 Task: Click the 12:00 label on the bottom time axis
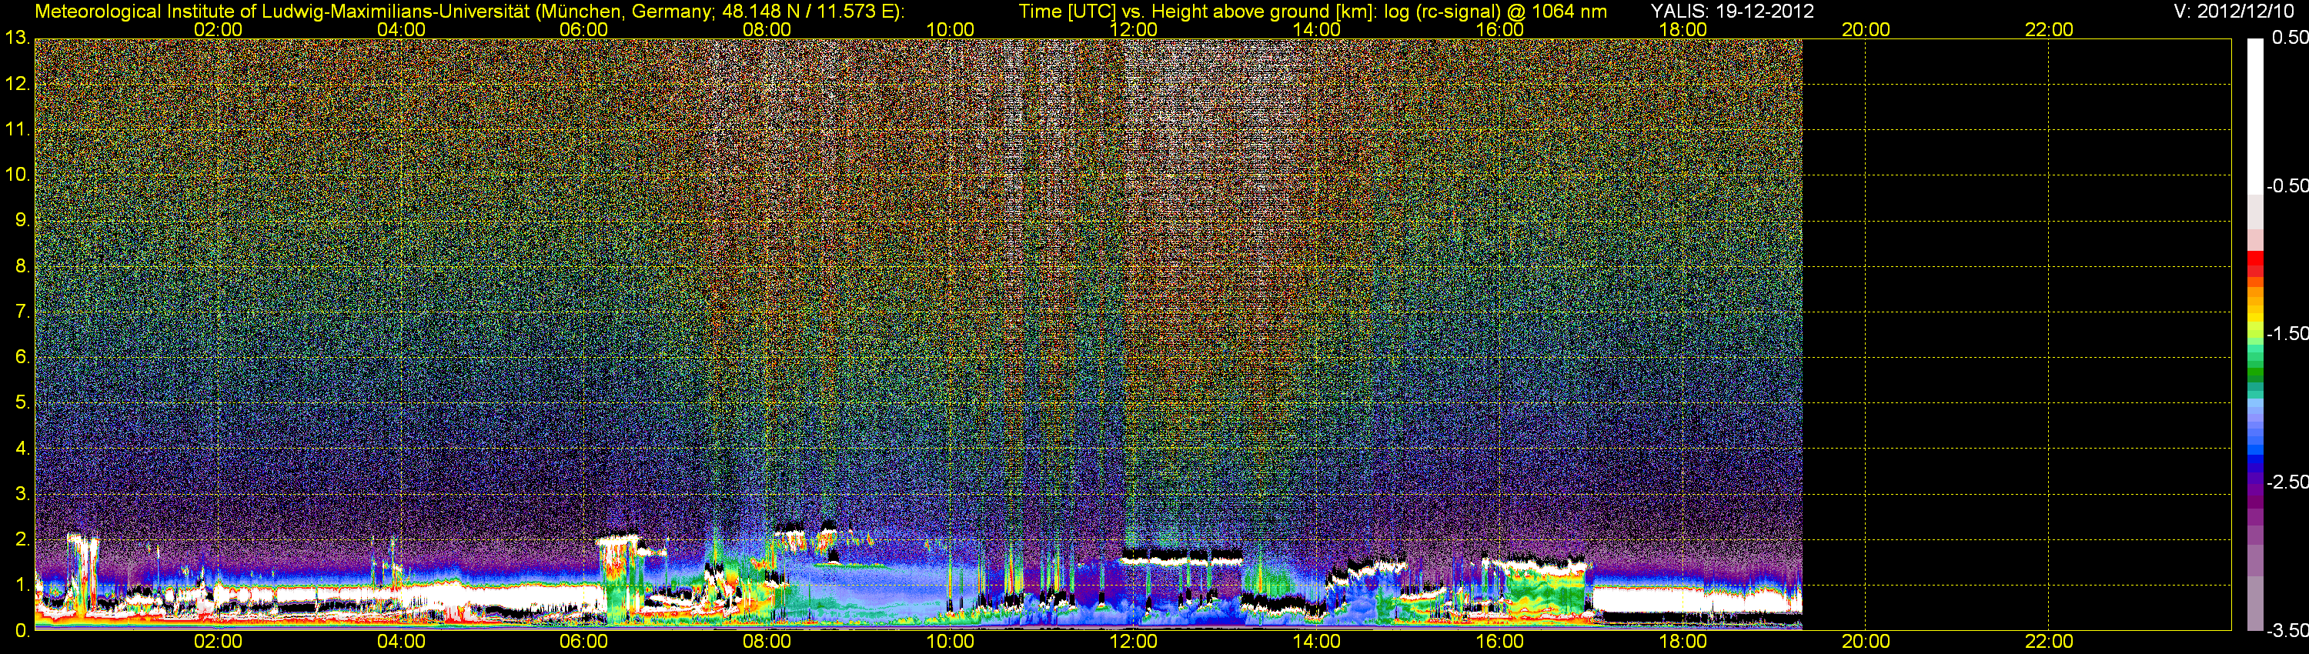pyautogui.click(x=1133, y=642)
